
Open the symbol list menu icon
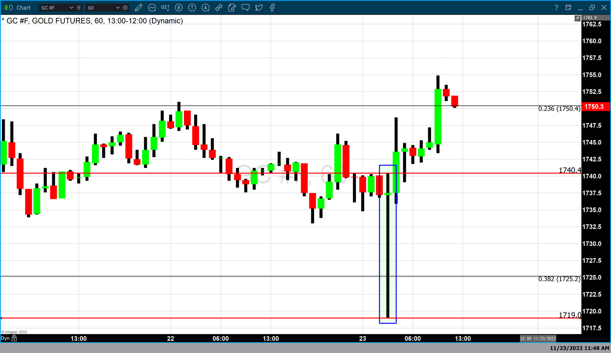pos(79,7)
